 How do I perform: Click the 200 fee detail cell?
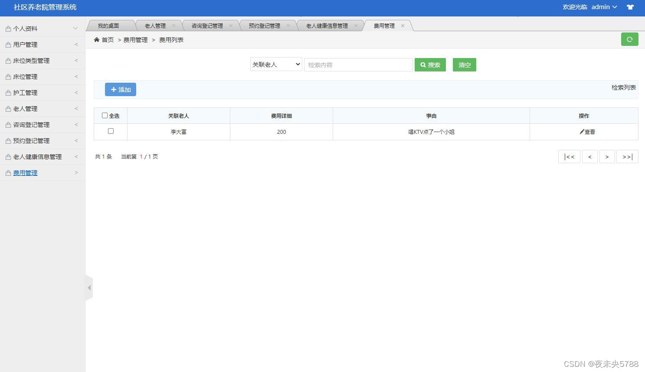[282, 132]
